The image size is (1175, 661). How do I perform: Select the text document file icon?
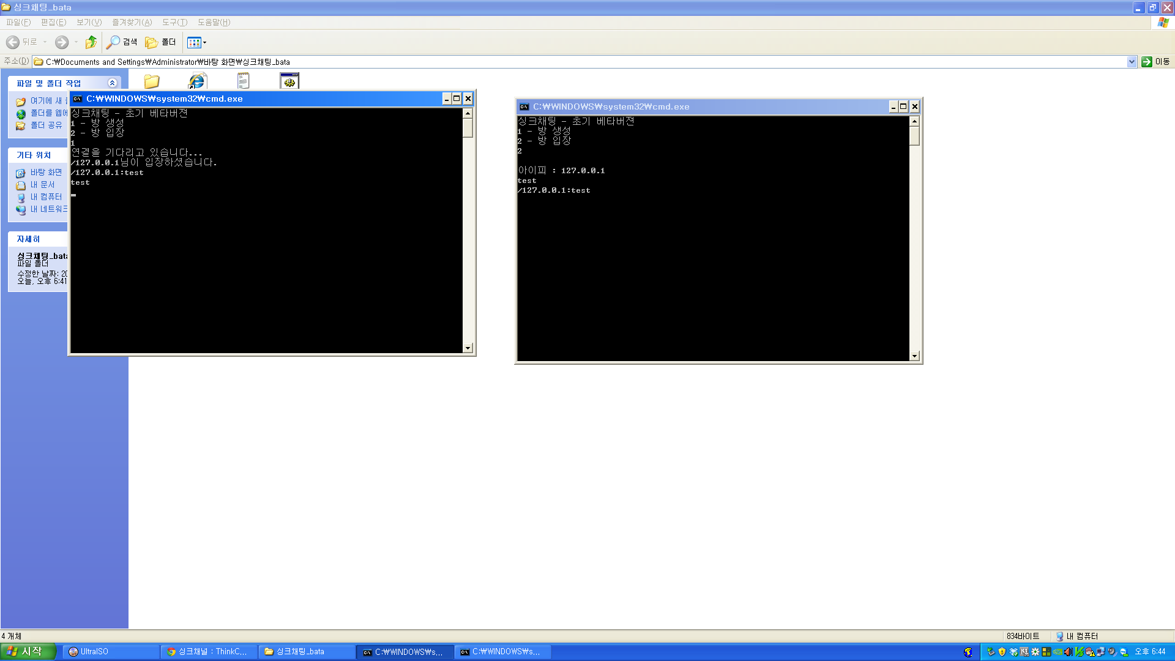tap(243, 81)
